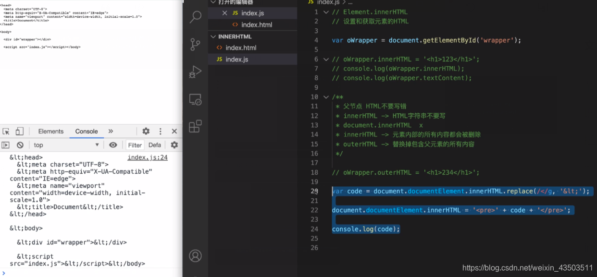
Task: Fold the comment block at line 1
Action: click(x=326, y=12)
